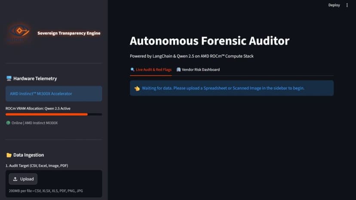Screen dimensions: 356x200
Task: Click the '200MB per file' file types hint
Action: 46,191
